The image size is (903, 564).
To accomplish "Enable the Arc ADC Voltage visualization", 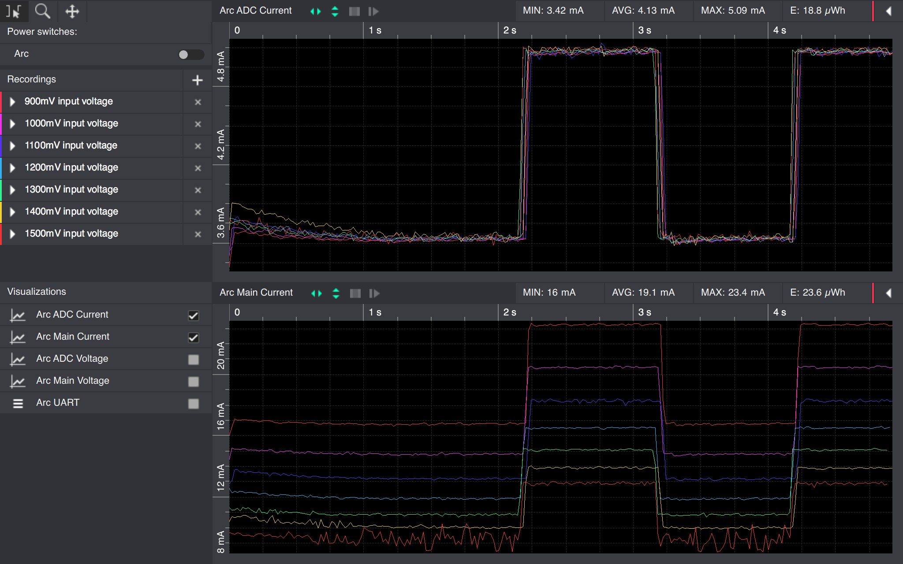I will (x=193, y=359).
